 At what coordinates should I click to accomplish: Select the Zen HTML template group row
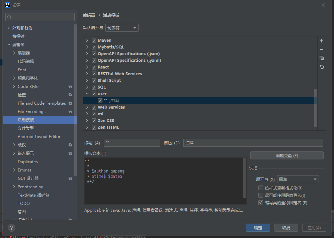(200, 127)
